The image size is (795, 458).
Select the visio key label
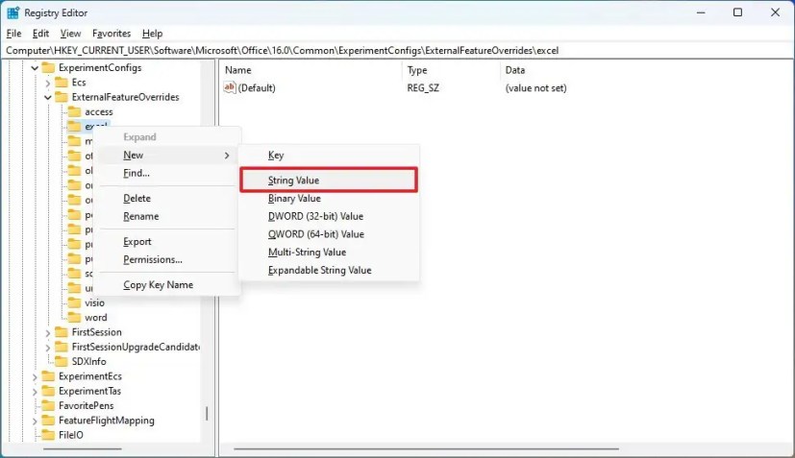[x=95, y=303]
